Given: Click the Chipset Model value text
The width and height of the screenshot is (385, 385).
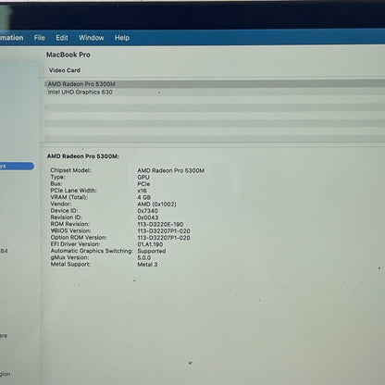Looking at the screenshot, I should 170,170.
